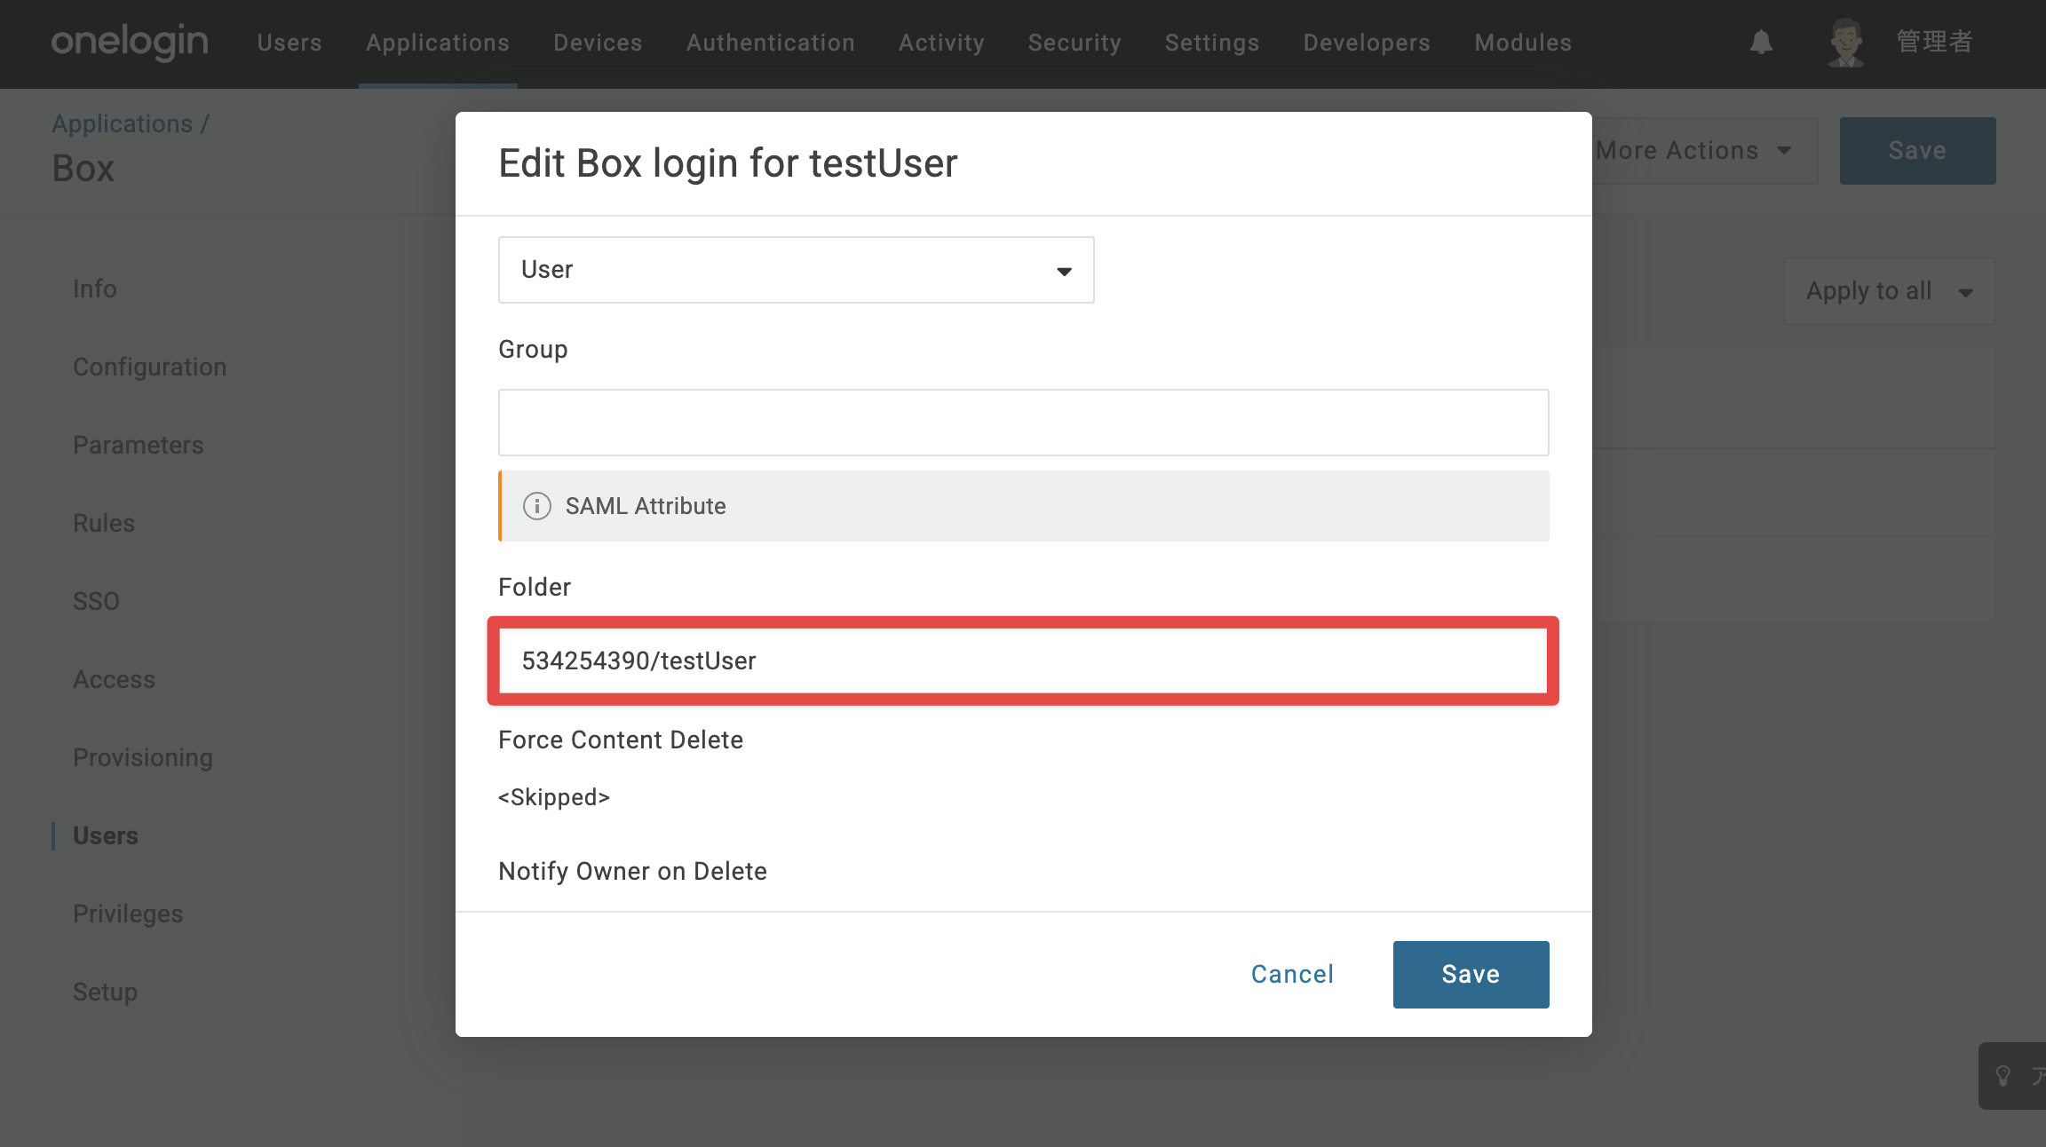Viewport: 2046px width, 1147px height.
Task: Click the <Skipped> value text
Action: [554, 797]
